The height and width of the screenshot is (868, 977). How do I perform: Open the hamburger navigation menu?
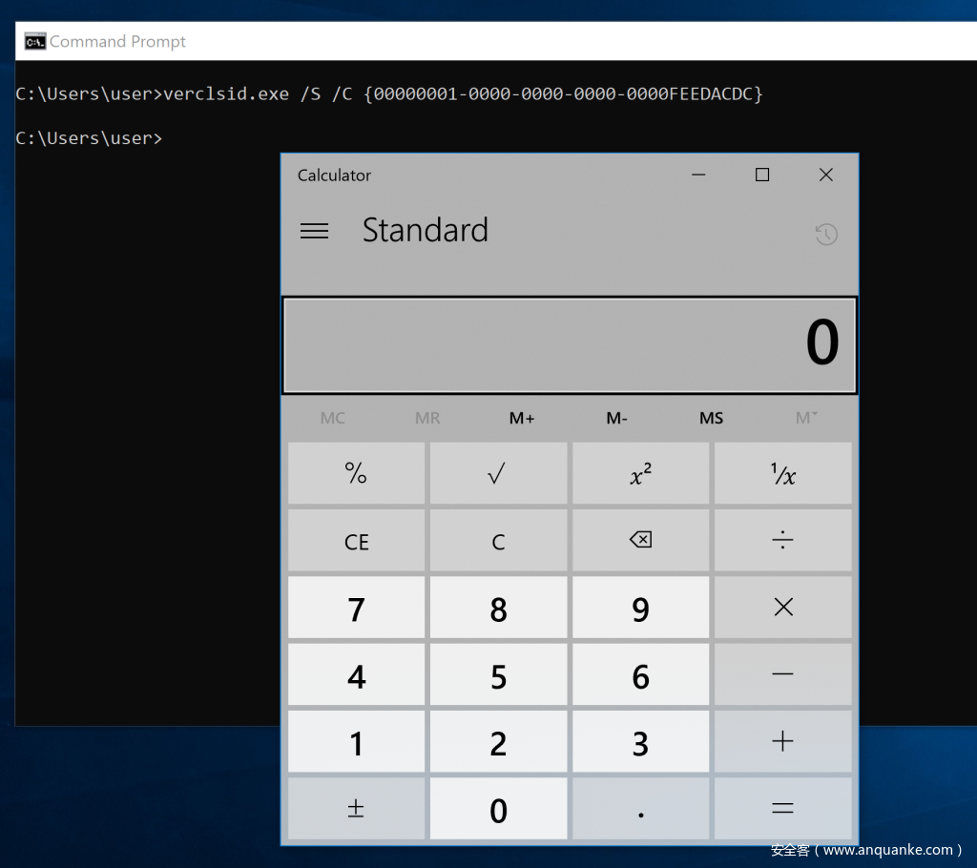[314, 231]
